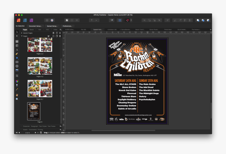The width and height of the screenshot is (226, 154).
Task: Switch to the Index panel tab
Action: [55, 30]
